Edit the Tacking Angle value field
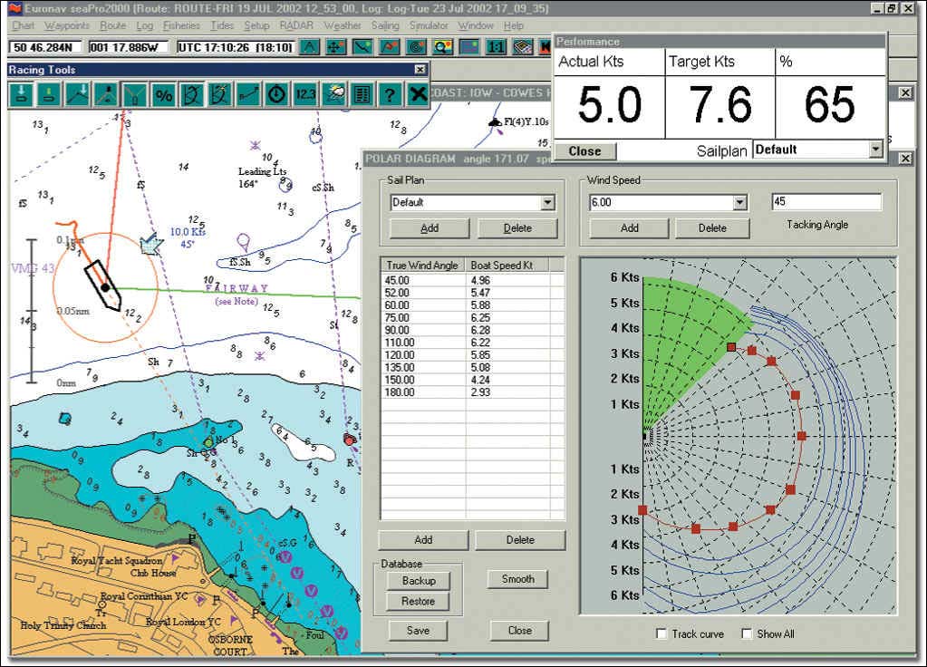Image resolution: width=927 pixels, height=667 pixels. pyautogui.click(x=824, y=200)
